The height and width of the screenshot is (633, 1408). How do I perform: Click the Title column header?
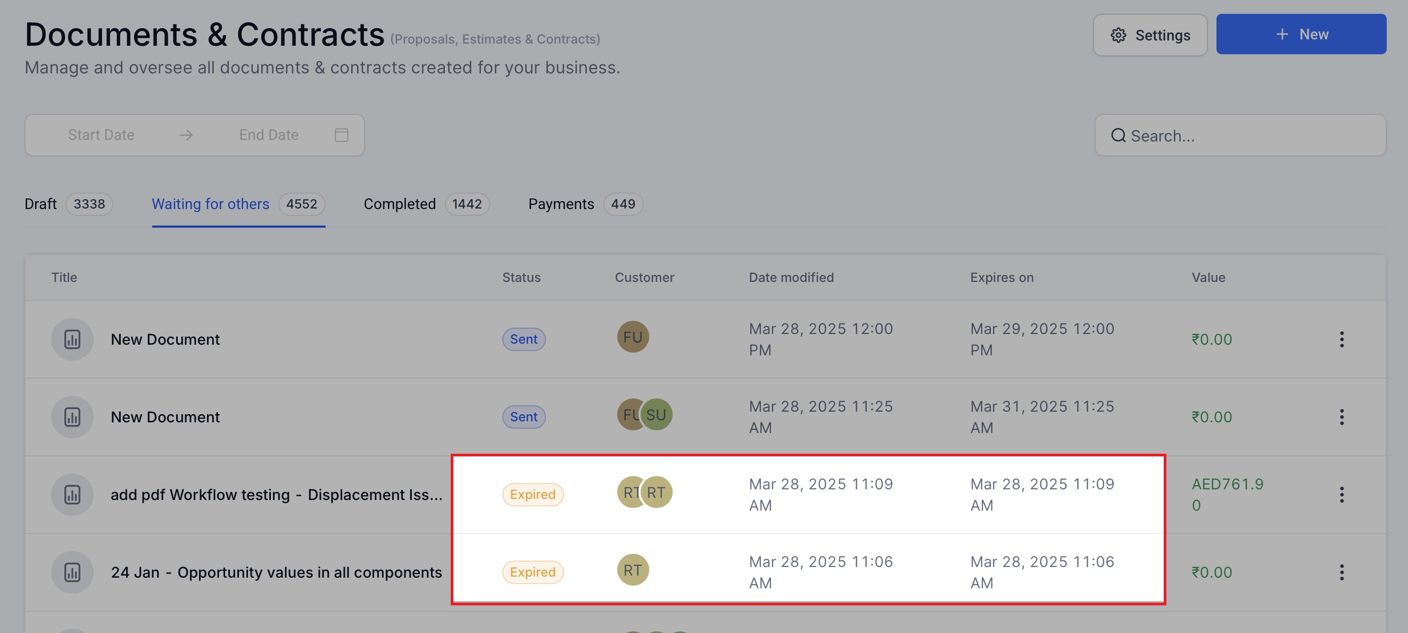click(64, 278)
